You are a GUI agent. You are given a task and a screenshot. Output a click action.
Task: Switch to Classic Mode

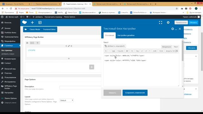35,29
